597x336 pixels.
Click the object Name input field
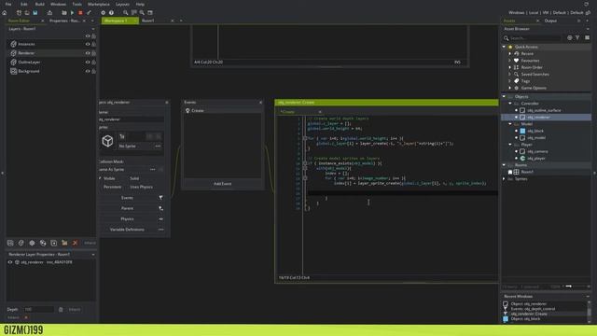click(132, 119)
